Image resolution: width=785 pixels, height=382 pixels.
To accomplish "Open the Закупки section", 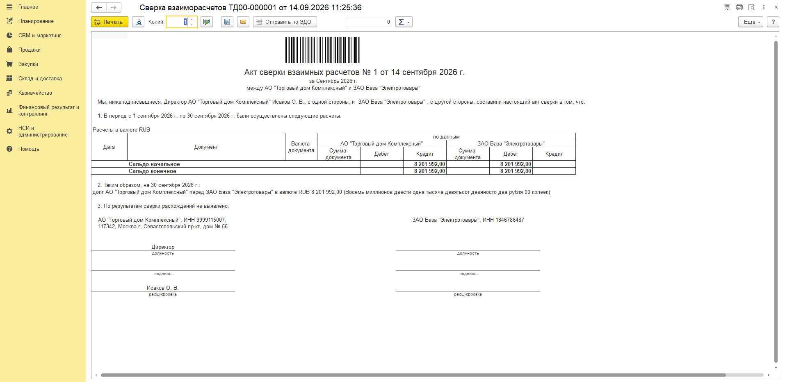I will (28, 64).
